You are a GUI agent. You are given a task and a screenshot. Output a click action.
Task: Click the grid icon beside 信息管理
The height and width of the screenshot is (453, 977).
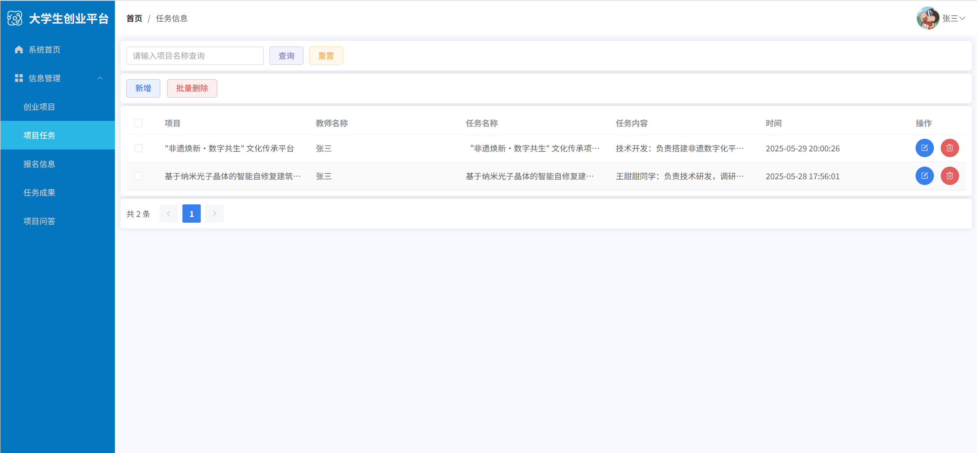click(19, 78)
